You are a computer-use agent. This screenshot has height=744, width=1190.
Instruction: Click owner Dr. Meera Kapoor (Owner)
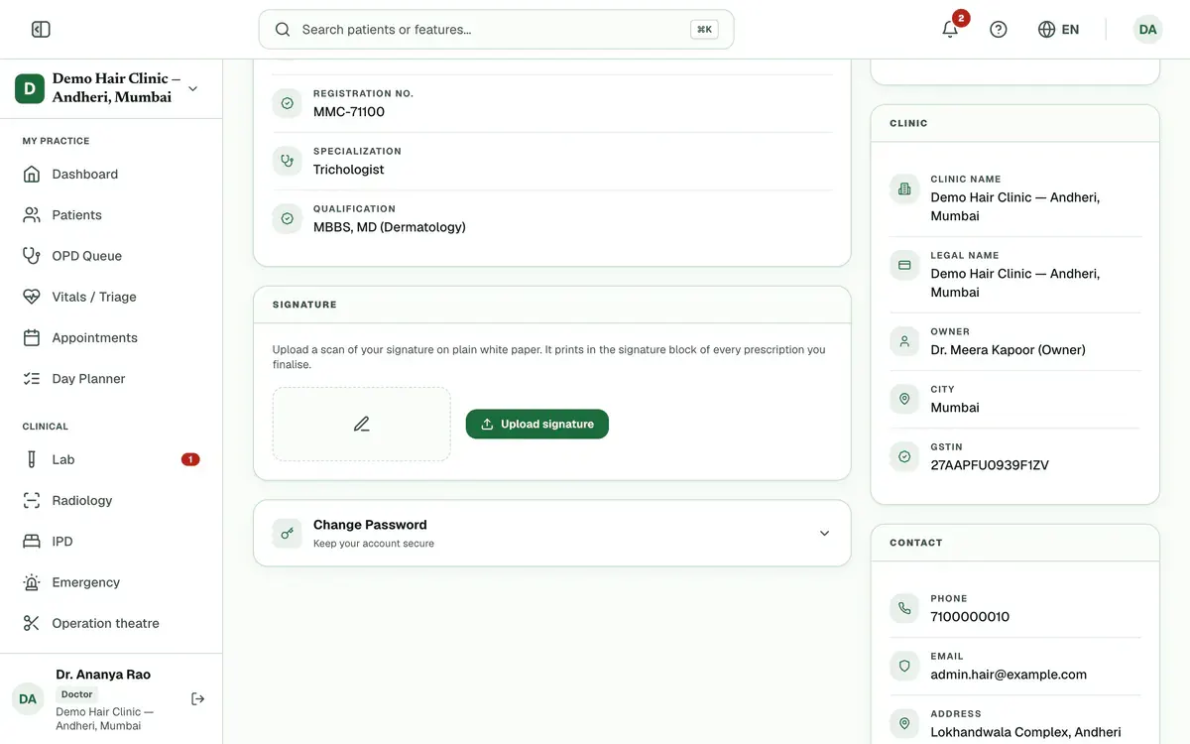[x=1008, y=350]
